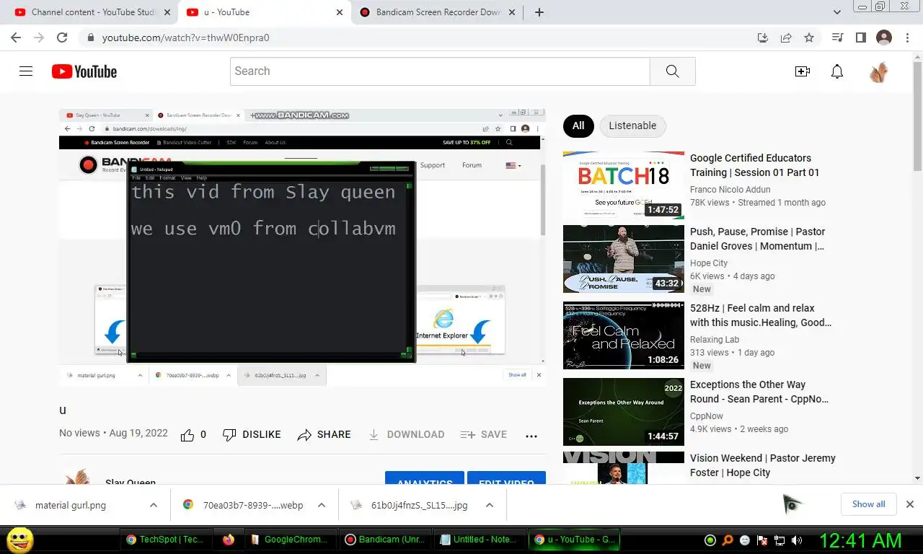Close the downloads bar

tap(910, 504)
